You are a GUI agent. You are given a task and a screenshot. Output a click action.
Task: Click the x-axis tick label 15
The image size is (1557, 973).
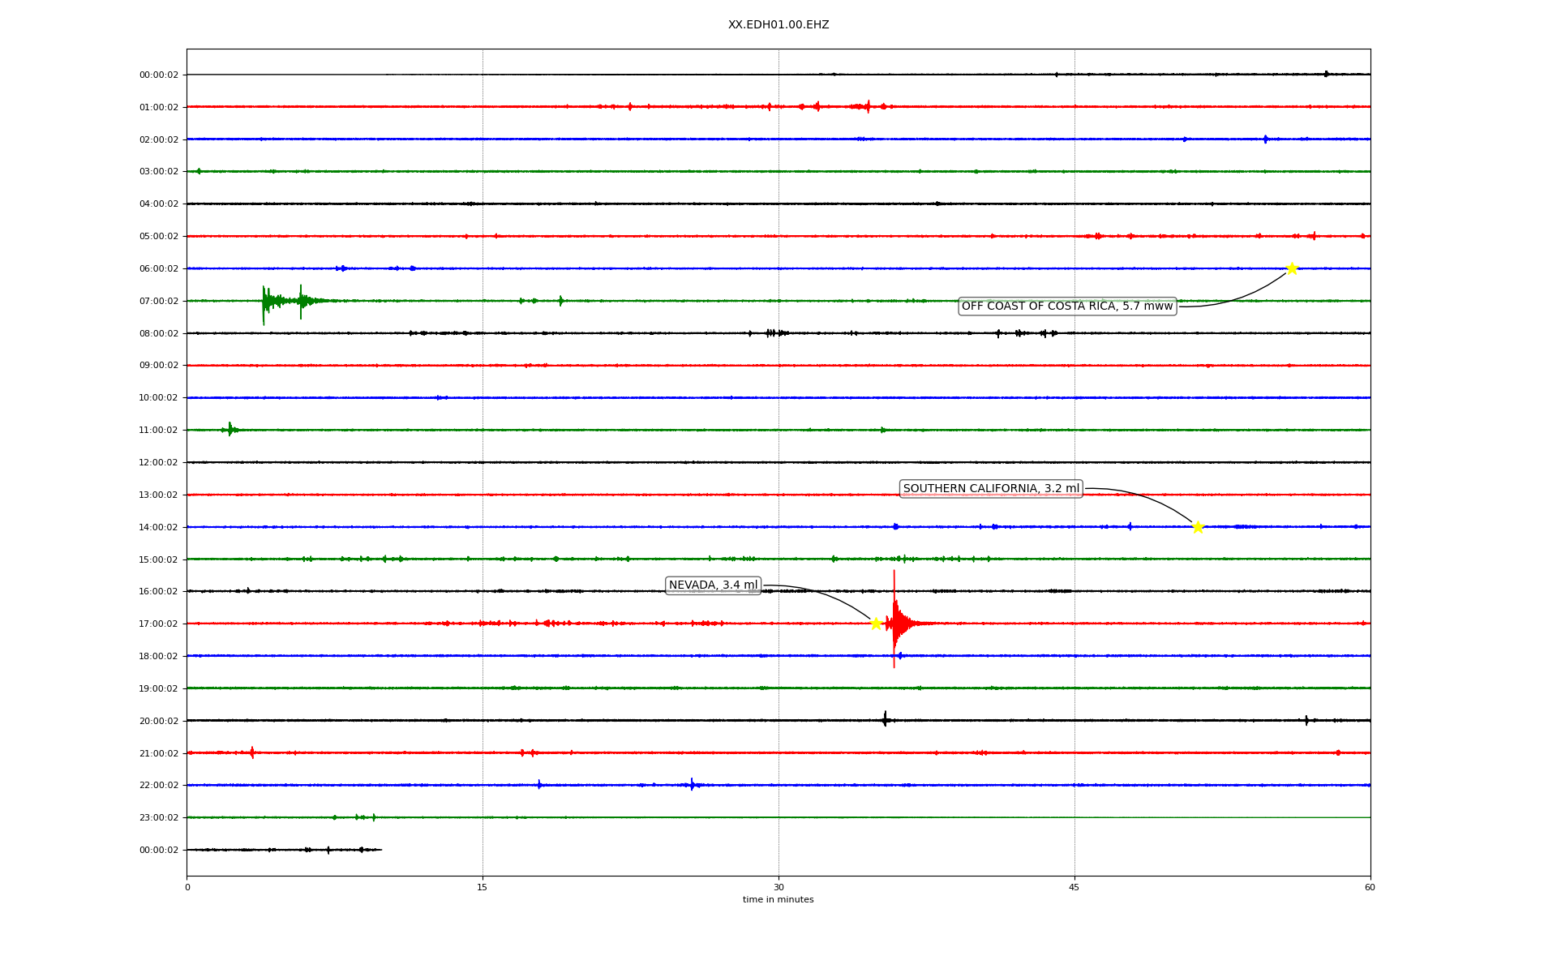click(483, 887)
